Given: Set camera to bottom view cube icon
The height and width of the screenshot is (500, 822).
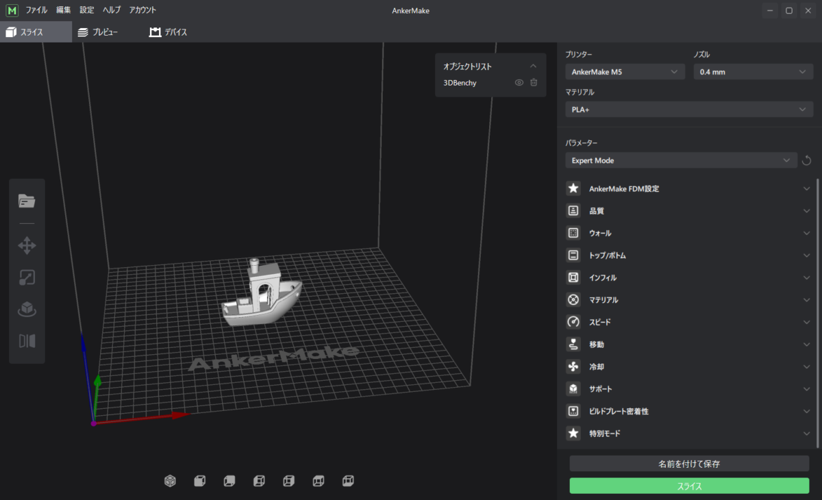Looking at the screenshot, I should tap(348, 481).
